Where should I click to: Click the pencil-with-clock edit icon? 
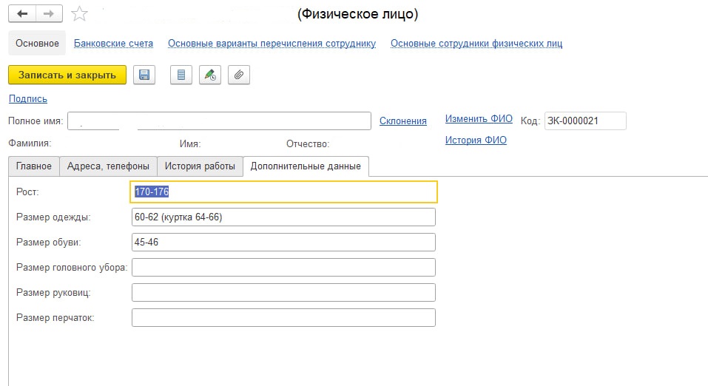pyautogui.click(x=210, y=75)
